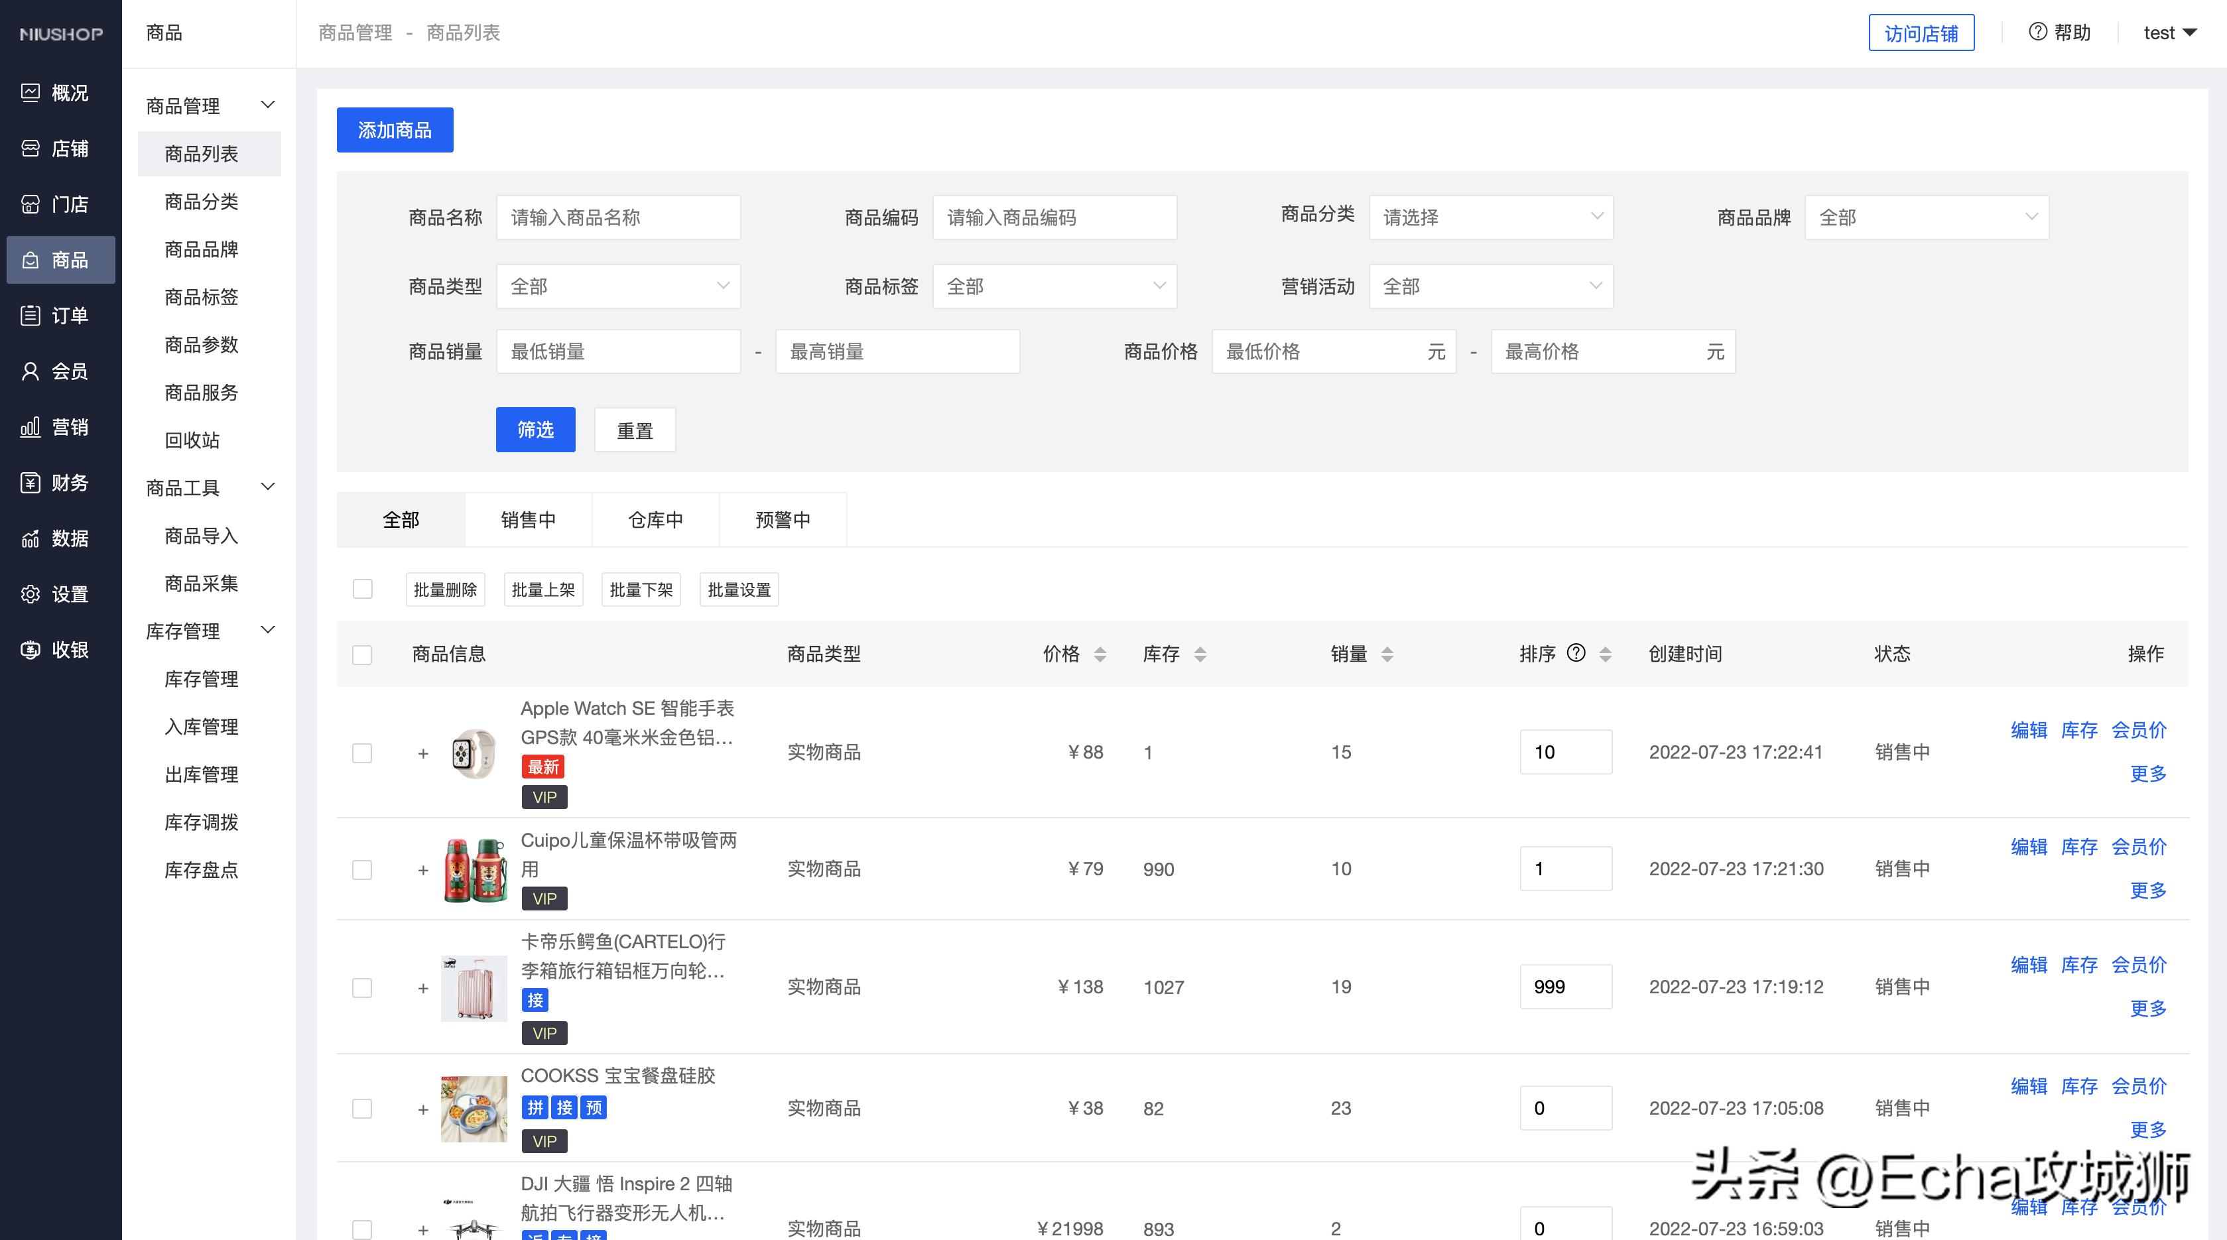Open the 订单 orders section

(60, 316)
